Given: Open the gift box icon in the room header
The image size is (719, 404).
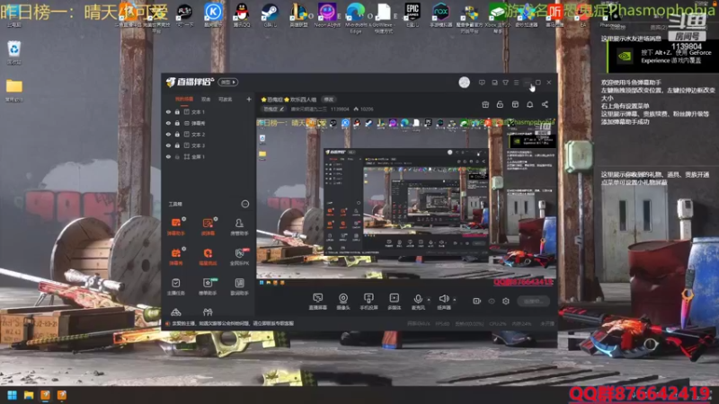Looking at the screenshot, I should click(x=485, y=104).
